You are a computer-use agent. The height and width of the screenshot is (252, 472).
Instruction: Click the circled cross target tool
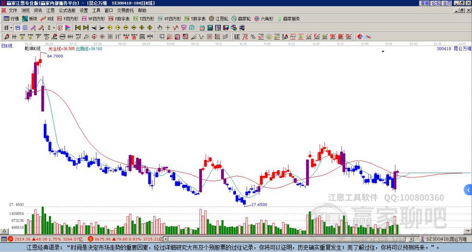[x=94, y=37]
